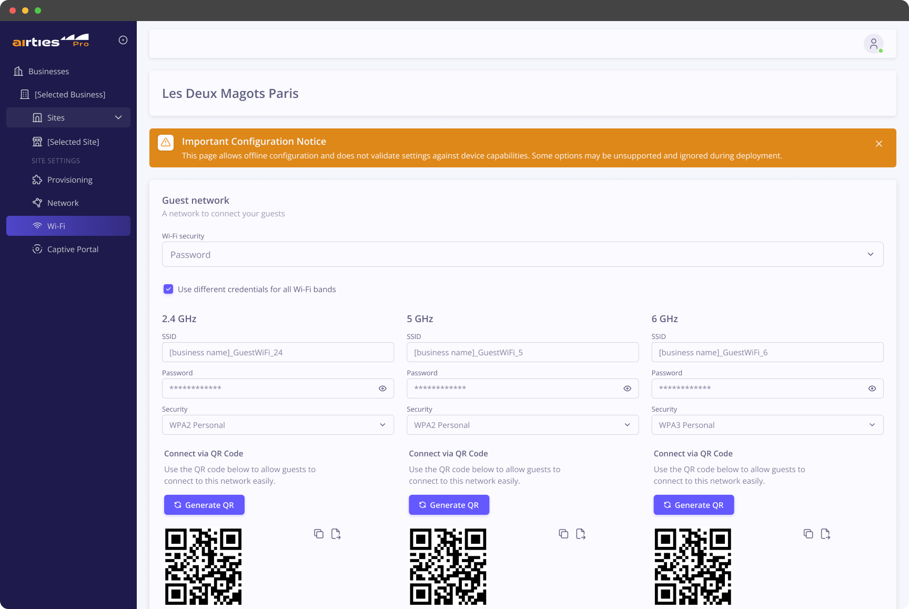The height and width of the screenshot is (609, 909).
Task: Open the 2.4 GHz Security dropdown
Action: [278, 425]
